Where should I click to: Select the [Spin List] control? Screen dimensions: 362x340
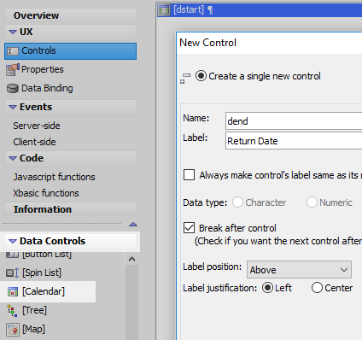pyautogui.click(x=42, y=273)
